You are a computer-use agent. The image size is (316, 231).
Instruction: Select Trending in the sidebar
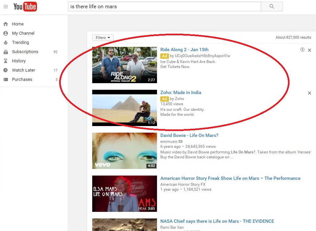tap(20, 43)
